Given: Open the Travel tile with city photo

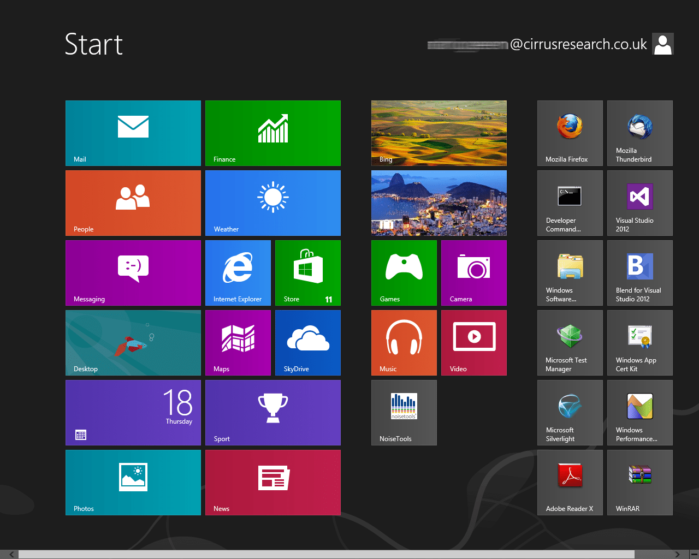Looking at the screenshot, I should pos(439,203).
